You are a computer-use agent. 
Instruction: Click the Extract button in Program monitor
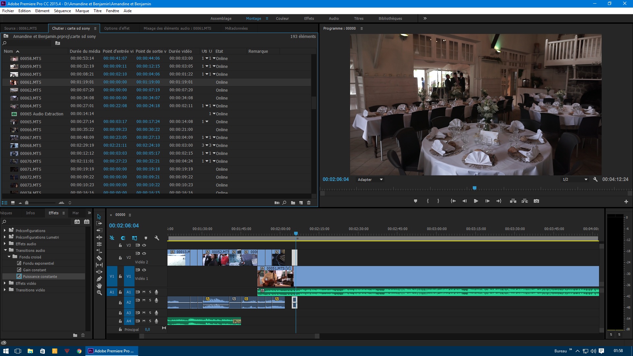(525, 201)
